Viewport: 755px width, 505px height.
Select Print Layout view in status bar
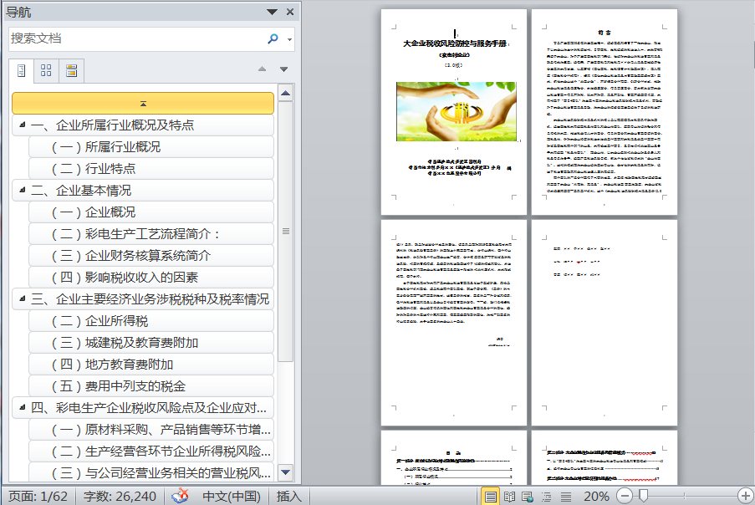click(492, 496)
